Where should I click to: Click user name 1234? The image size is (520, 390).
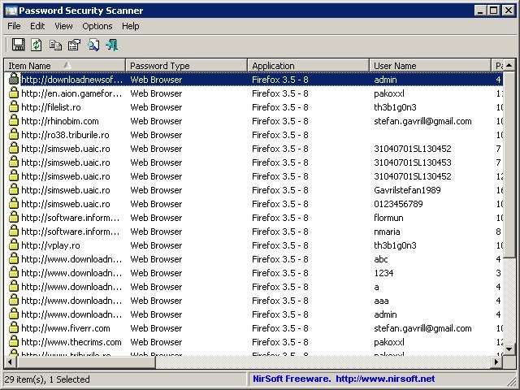[383, 273]
